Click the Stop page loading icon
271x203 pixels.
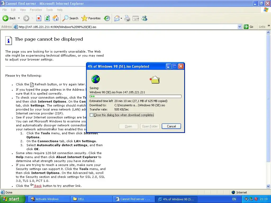(x=39, y=18)
